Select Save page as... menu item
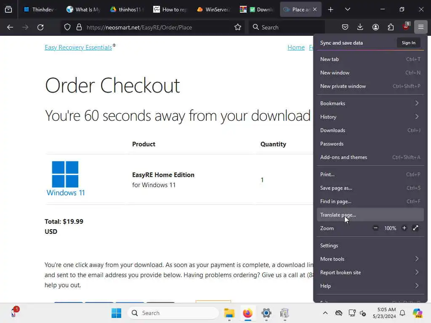431x323 pixels. [370, 188]
